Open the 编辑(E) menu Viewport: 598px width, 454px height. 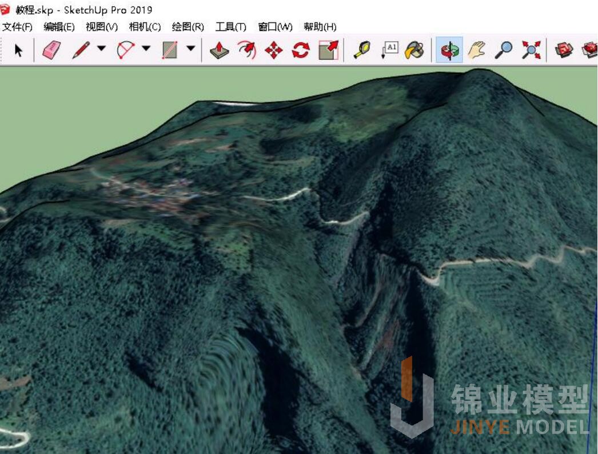coord(59,27)
